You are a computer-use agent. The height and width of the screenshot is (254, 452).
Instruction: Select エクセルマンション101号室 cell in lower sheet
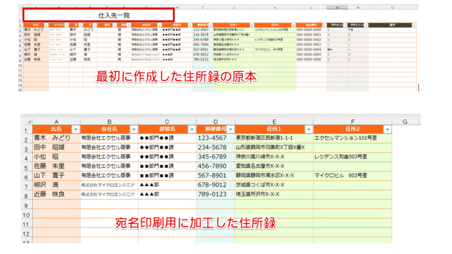[352, 138]
